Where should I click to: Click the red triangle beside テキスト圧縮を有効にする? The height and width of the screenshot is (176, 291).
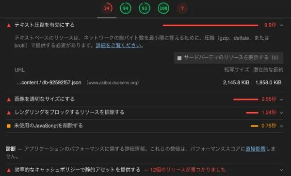point(9,25)
